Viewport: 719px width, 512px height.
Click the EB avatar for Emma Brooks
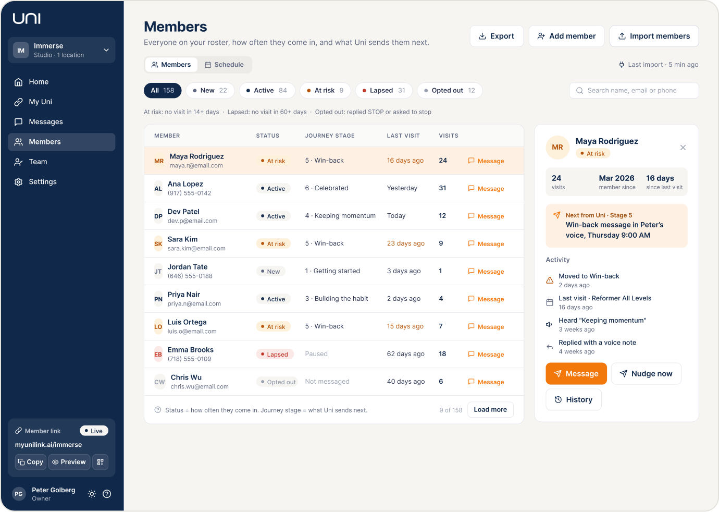pyautogui.click(x=158, y=355)
